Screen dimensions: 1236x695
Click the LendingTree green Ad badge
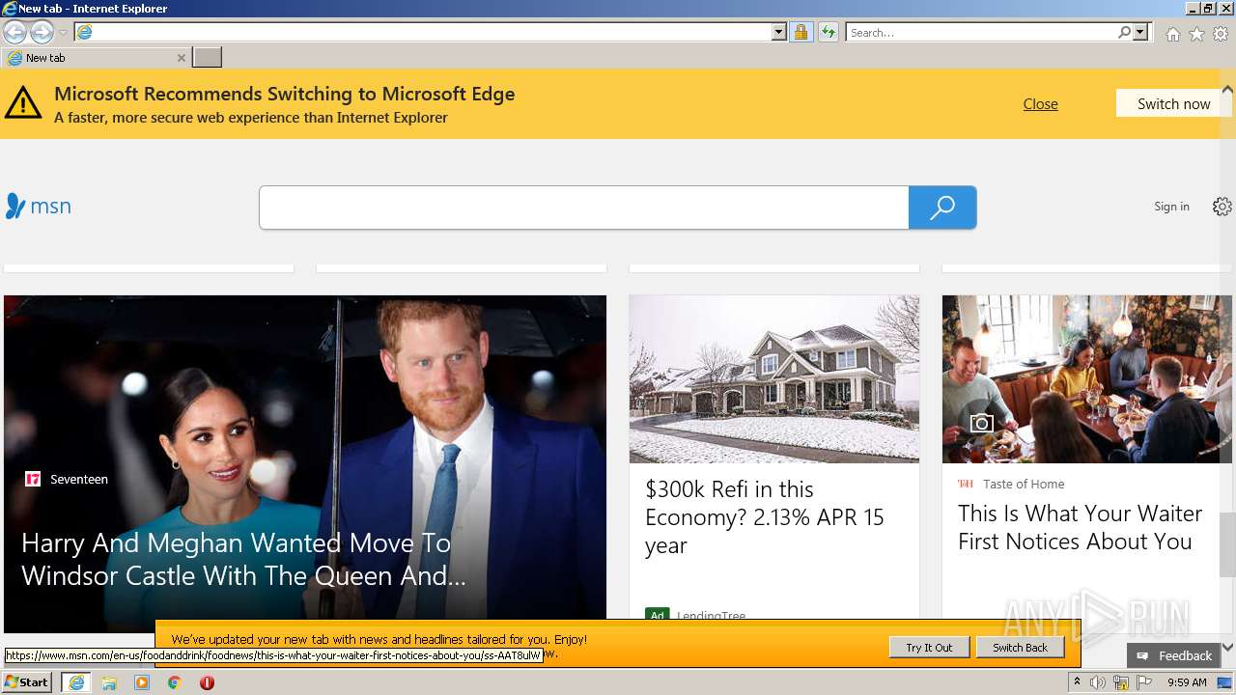pos(658,616)
